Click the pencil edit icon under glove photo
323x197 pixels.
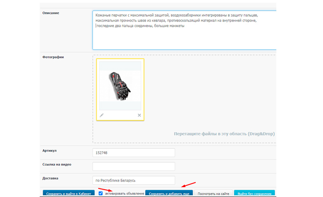pyautogui.click(x=102, y=115)
